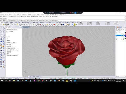Toggle the fifth osnap checkbox, top row
The image size is (126, 94).
tap(114, 22)
